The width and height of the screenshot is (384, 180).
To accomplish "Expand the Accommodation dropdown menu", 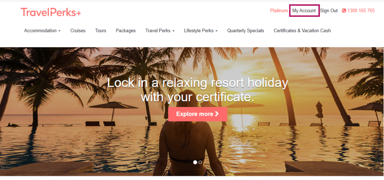I will [42, 31].
